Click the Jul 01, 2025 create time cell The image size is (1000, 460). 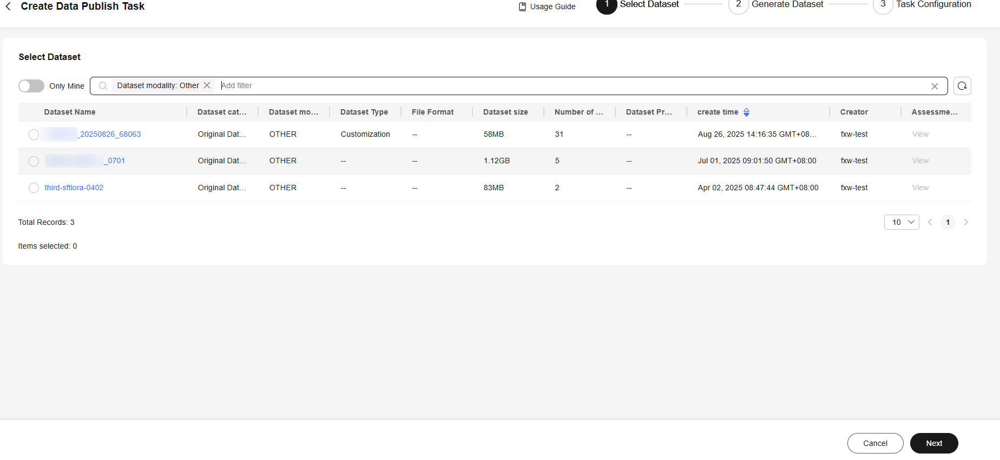pyautogui.click(x=757, y=161)
